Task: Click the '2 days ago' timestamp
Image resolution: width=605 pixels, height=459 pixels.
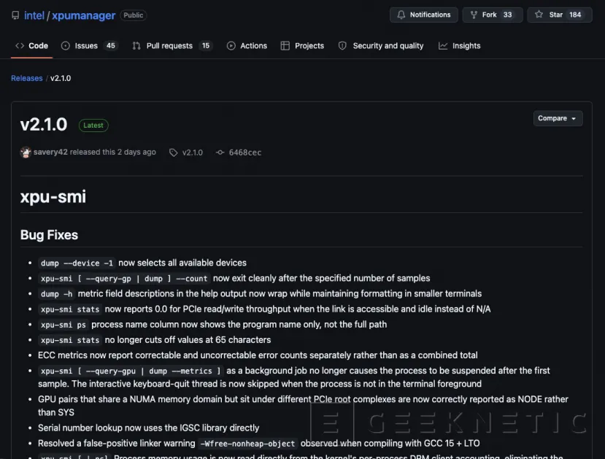Action: pos(136,152)
